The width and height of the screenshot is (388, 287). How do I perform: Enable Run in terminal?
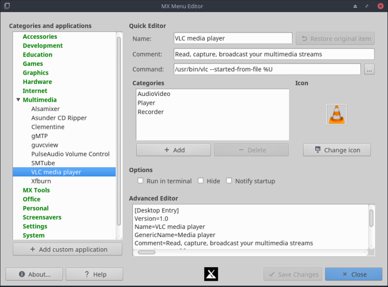click(x=140, y=180)
